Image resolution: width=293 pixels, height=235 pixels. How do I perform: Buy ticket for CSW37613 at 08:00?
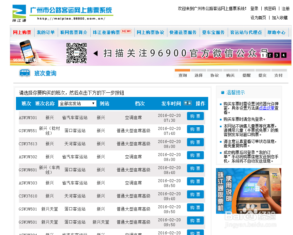pos(195,142)
